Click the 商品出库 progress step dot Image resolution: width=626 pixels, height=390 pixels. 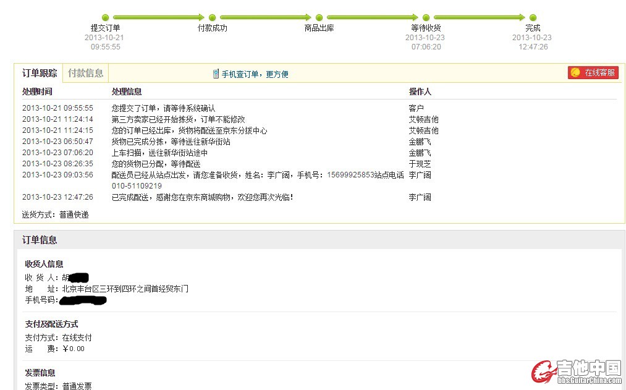tap(319, 18)
